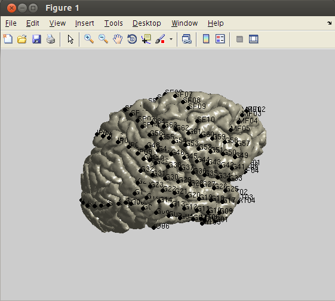Select the Edit Plot arrow tool
Viewport: 335px width, 301px height.
(x=70, y=39)
